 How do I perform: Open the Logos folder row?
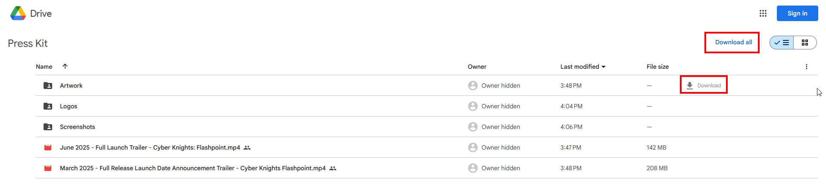pos(426,106)
